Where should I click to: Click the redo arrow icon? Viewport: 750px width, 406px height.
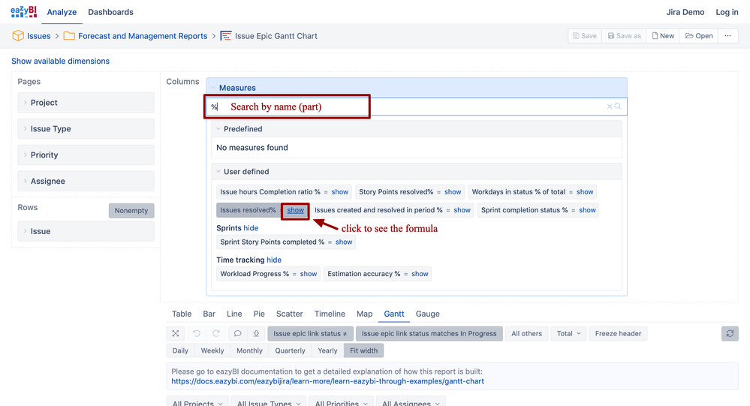click(215, 333)
